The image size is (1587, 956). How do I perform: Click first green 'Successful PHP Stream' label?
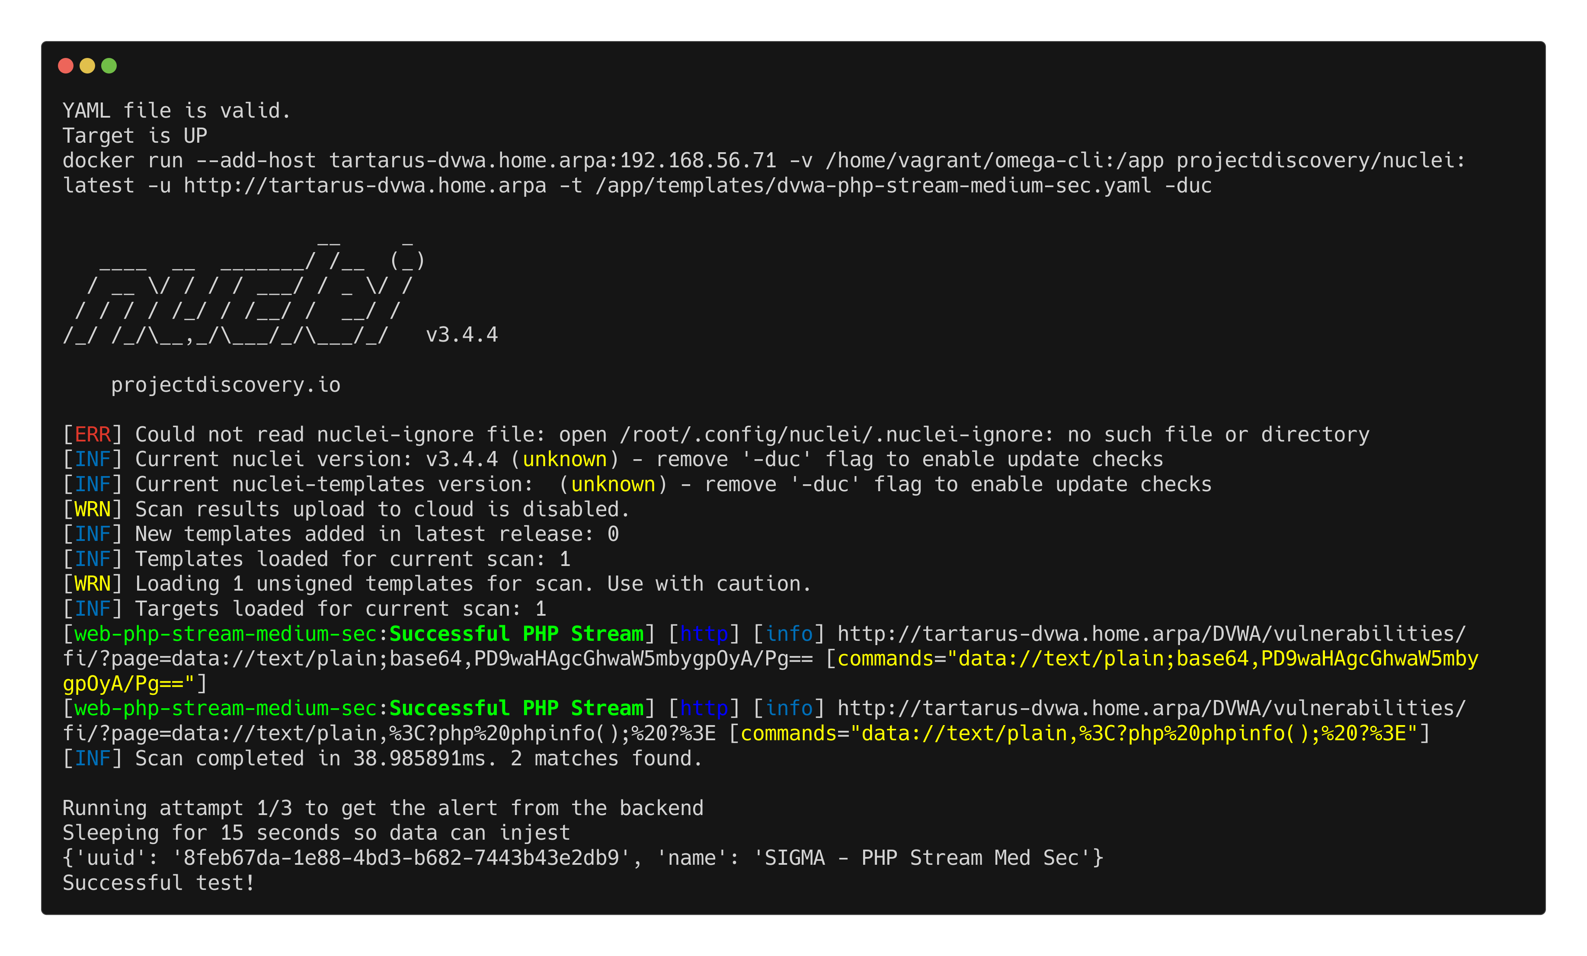pos(516,634)
